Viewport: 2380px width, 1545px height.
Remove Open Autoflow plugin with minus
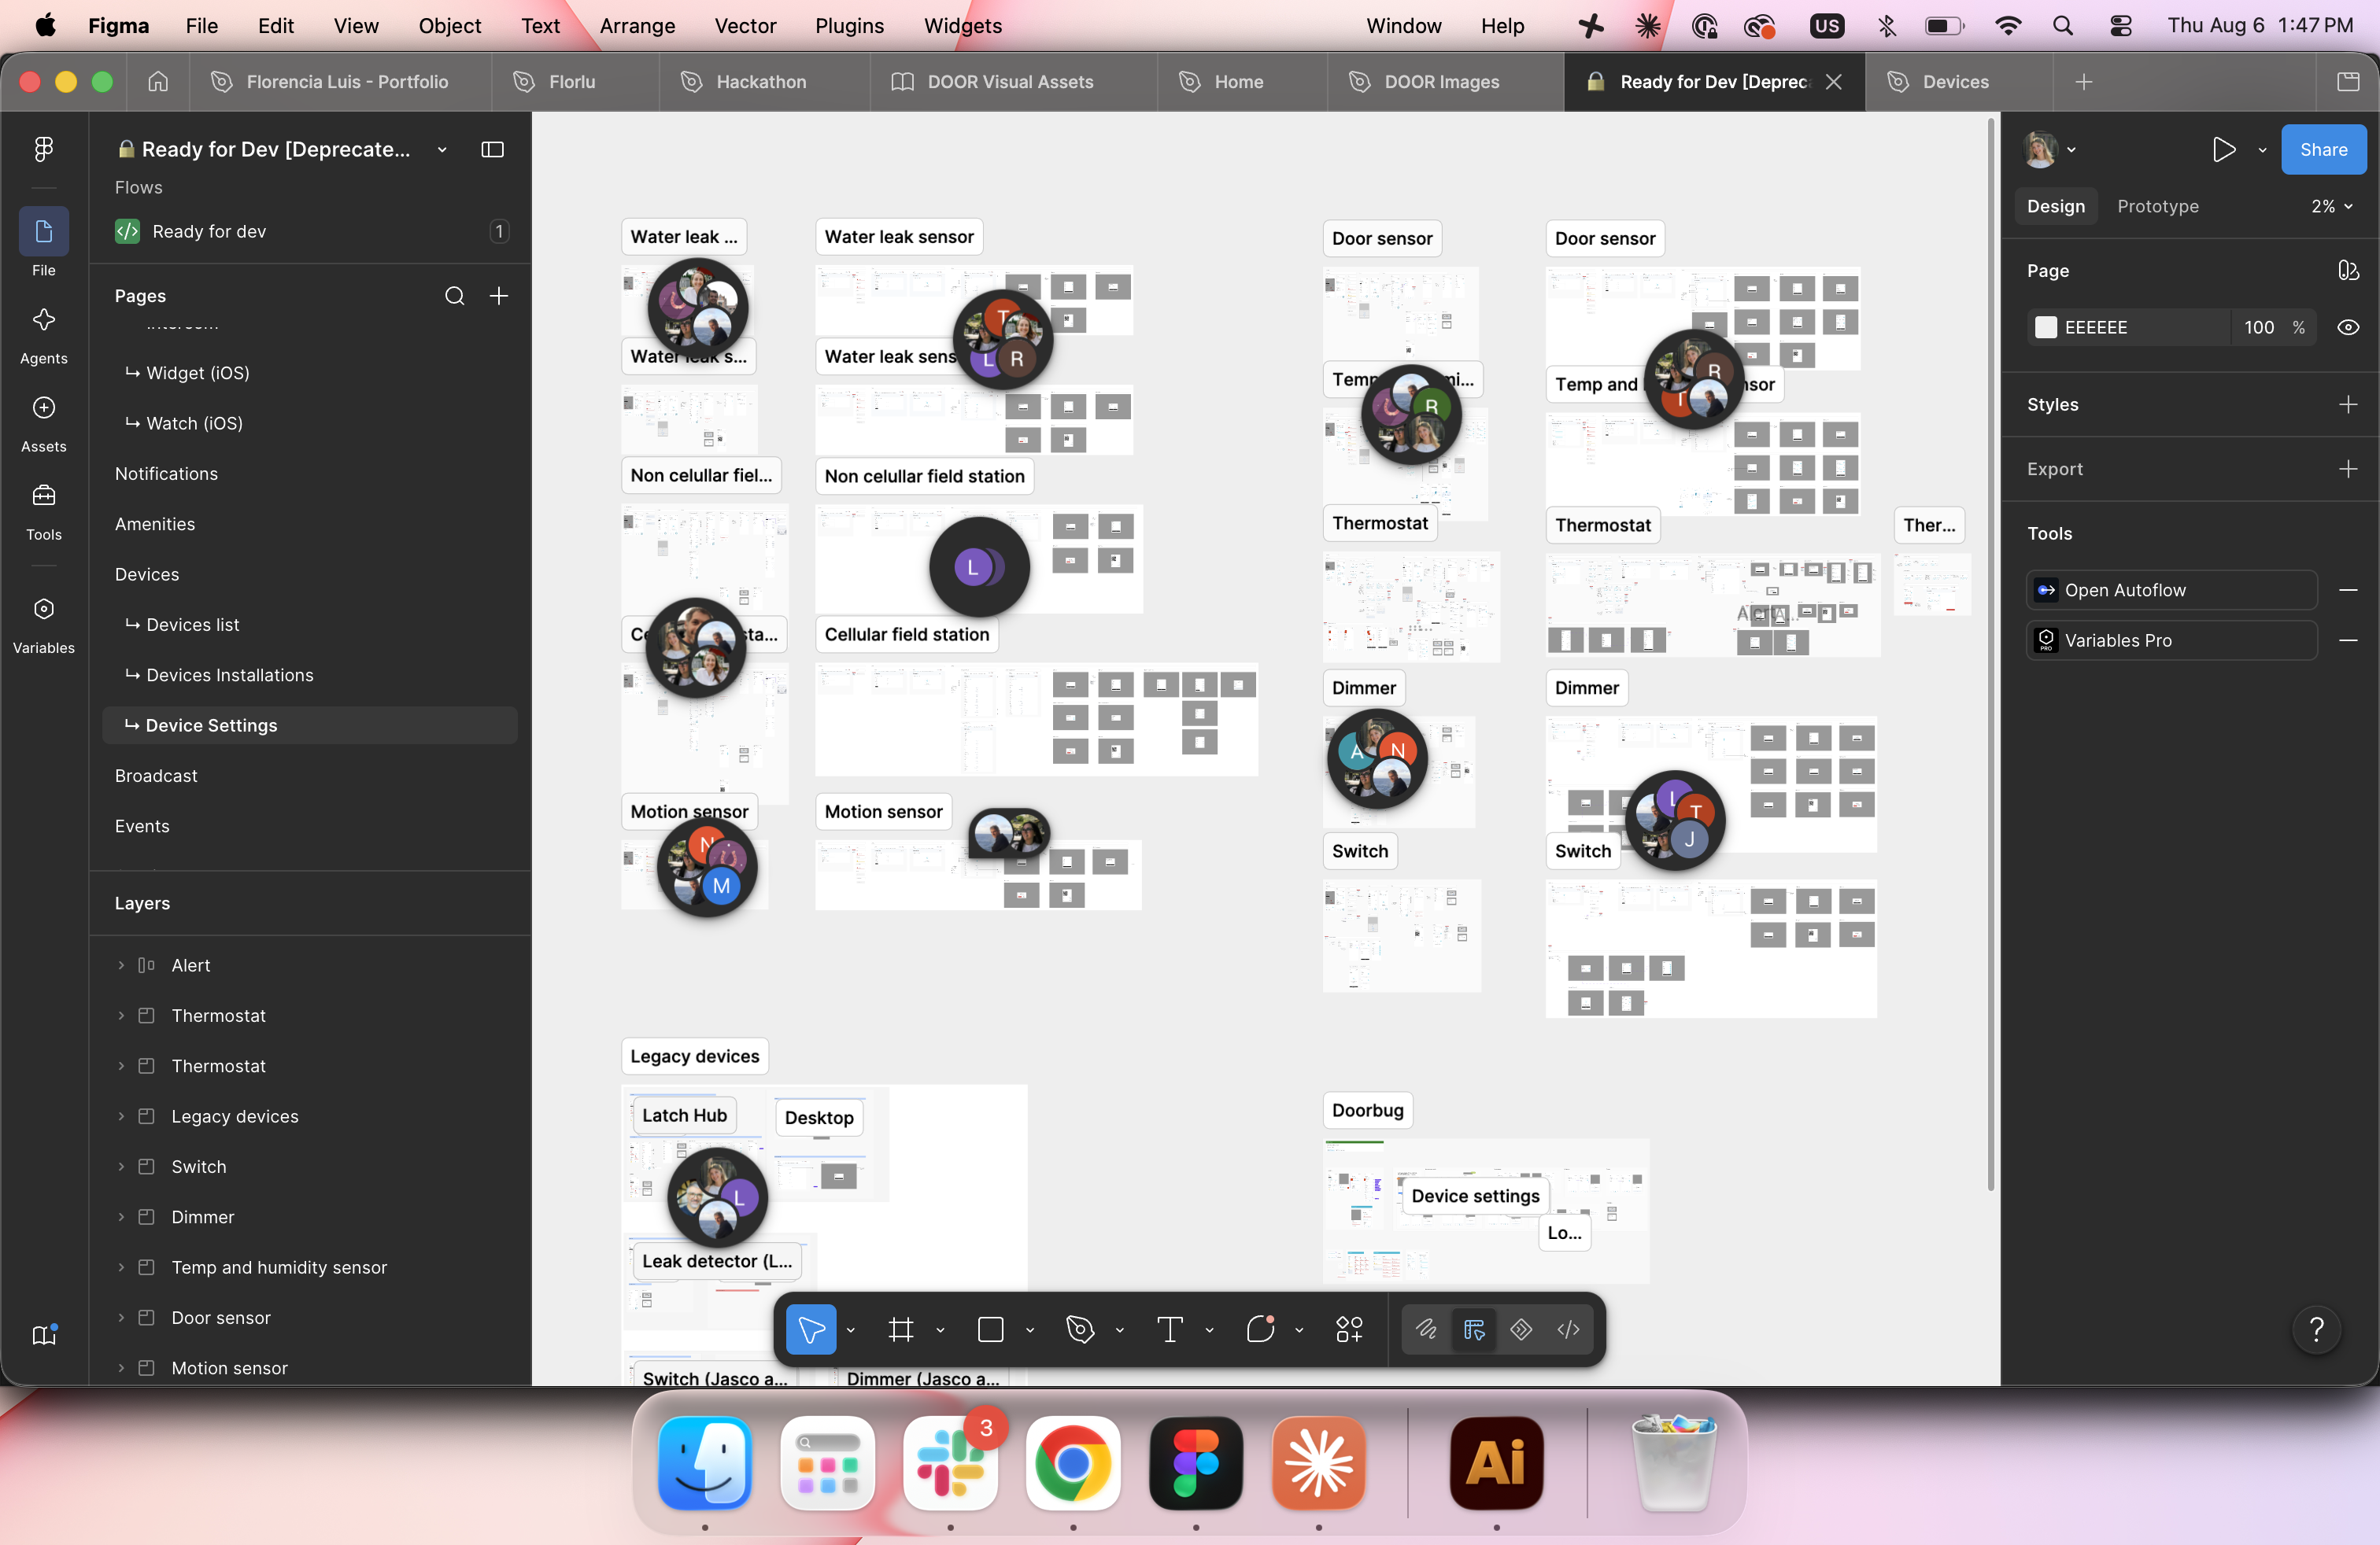pos(2348,591)
